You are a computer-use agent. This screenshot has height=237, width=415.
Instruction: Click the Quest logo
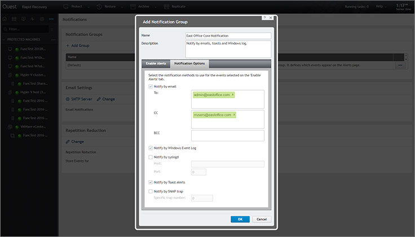pyautogui.click(x=10, y=7)
